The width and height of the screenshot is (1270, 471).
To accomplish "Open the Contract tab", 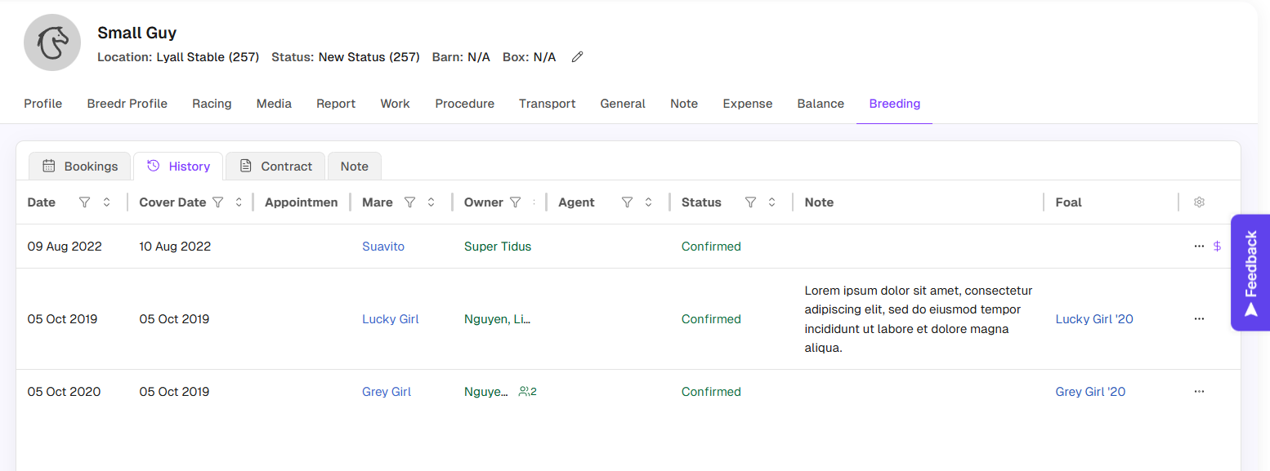I will [275, 167].
